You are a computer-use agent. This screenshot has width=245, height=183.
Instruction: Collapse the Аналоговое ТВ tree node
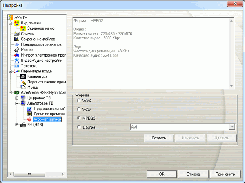[17, 103]
